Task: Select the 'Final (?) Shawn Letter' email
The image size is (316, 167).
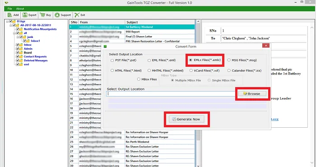Action: pos(132,37)
